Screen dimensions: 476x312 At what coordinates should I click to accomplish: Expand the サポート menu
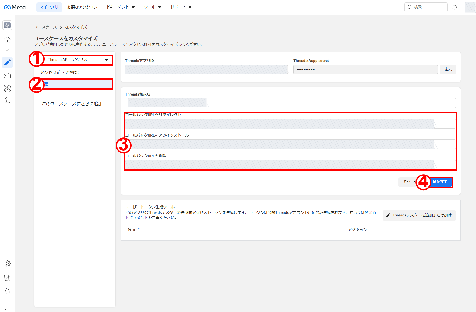[181, 7]
